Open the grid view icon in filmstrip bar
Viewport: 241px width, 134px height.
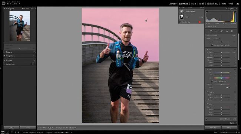(12, 133)
